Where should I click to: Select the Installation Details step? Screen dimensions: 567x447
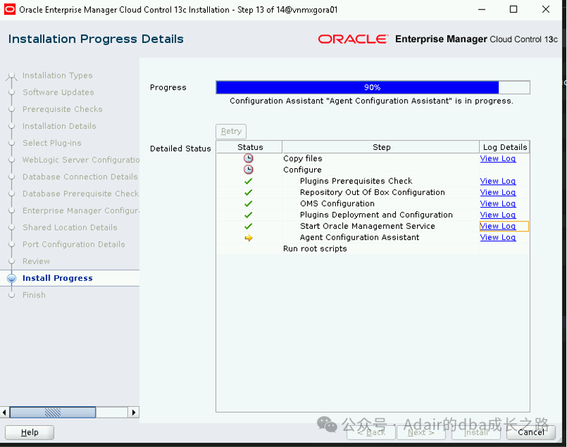[x=59, y=126]
